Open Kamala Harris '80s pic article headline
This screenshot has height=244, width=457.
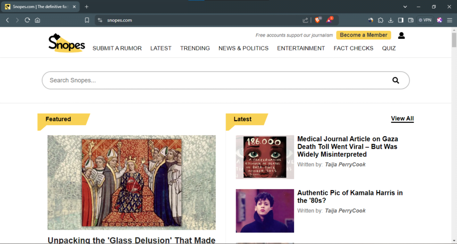tap(350, 197)
